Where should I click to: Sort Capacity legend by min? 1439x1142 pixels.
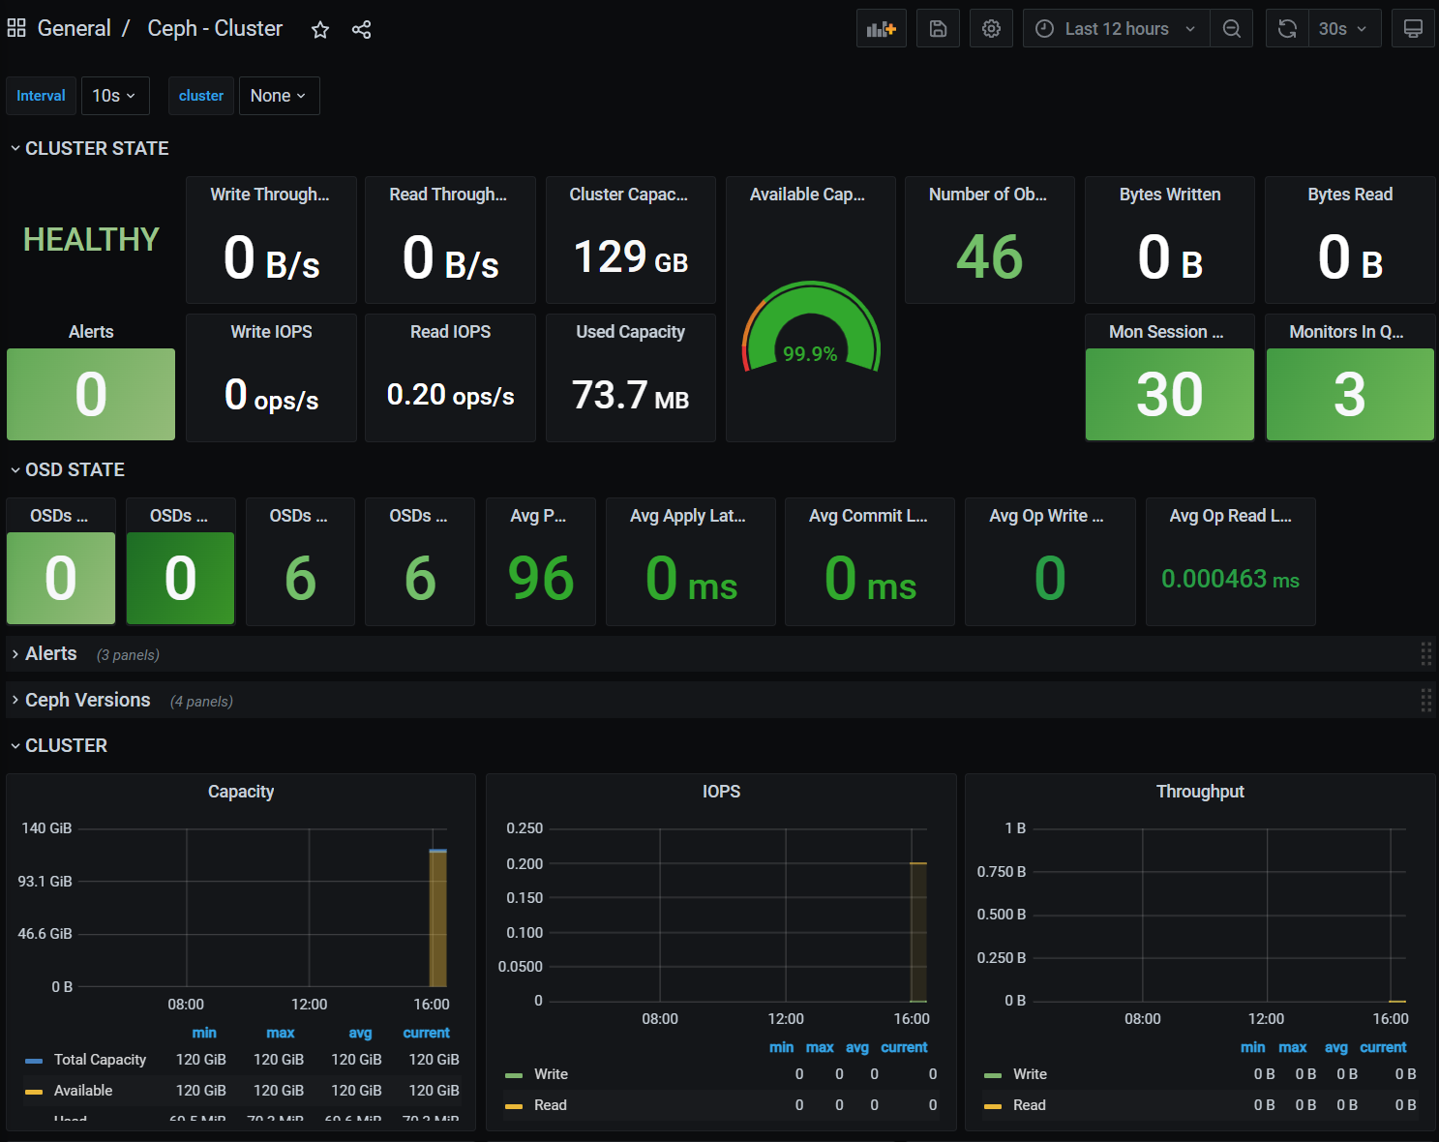pyautogui.click(x=204, y=1033)
